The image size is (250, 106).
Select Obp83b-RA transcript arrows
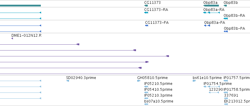pos(226,18)
